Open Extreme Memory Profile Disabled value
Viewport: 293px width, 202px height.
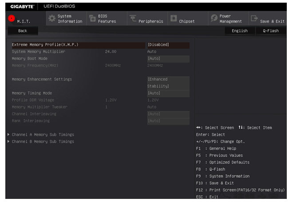[x=168, y=45]
